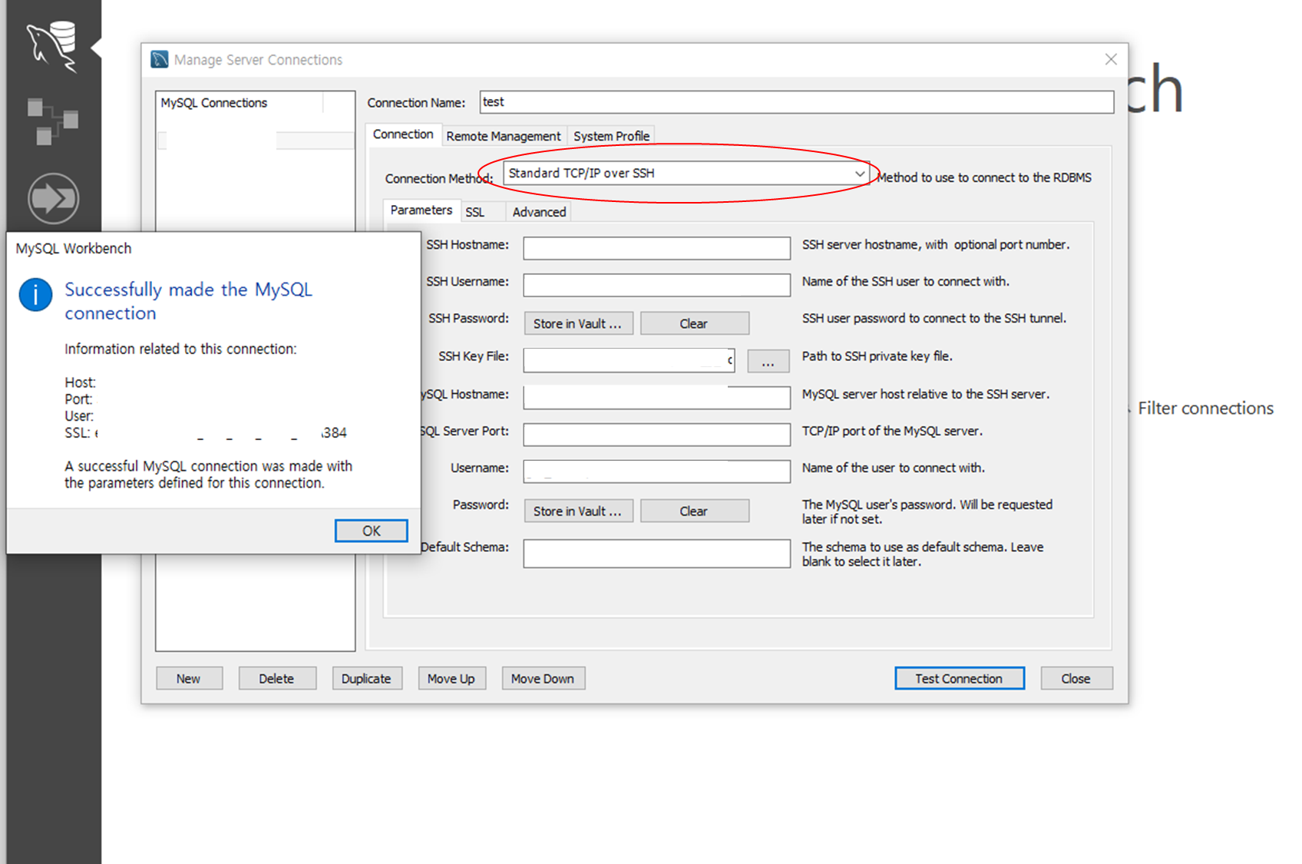The height and width of the screenshot is (864, 1302).
Task: Store the SSH password in vault
Action: point(578,323)
